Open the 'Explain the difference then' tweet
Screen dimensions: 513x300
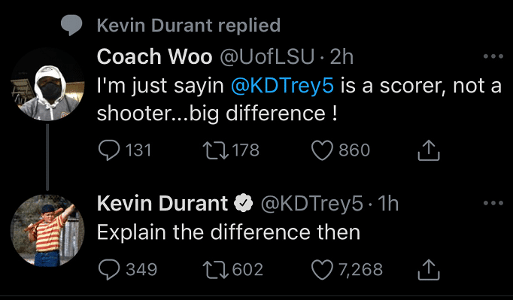click(x=229, y=232)
